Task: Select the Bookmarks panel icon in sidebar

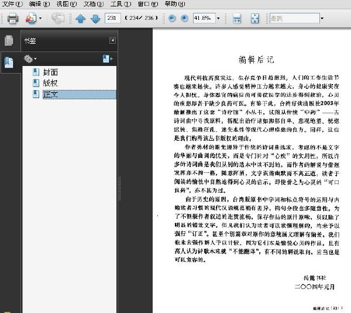Action: (9, 62)
